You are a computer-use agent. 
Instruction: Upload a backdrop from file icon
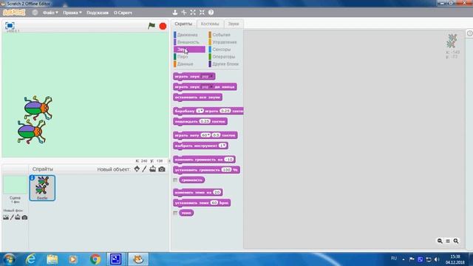pos(18,217)
